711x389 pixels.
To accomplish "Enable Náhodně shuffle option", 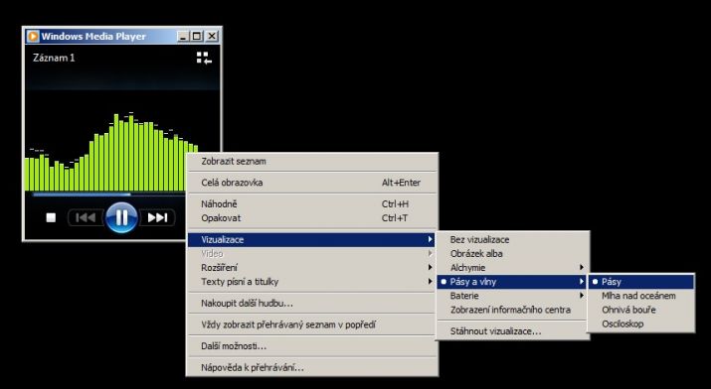I will click(x=311, y=204).
